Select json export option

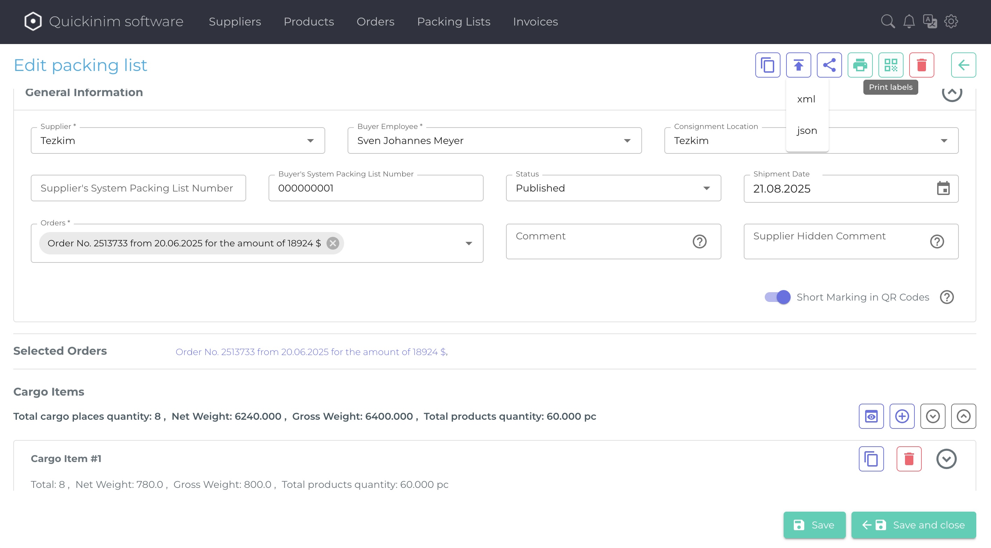pyautogui.click(x=807, y=131)
